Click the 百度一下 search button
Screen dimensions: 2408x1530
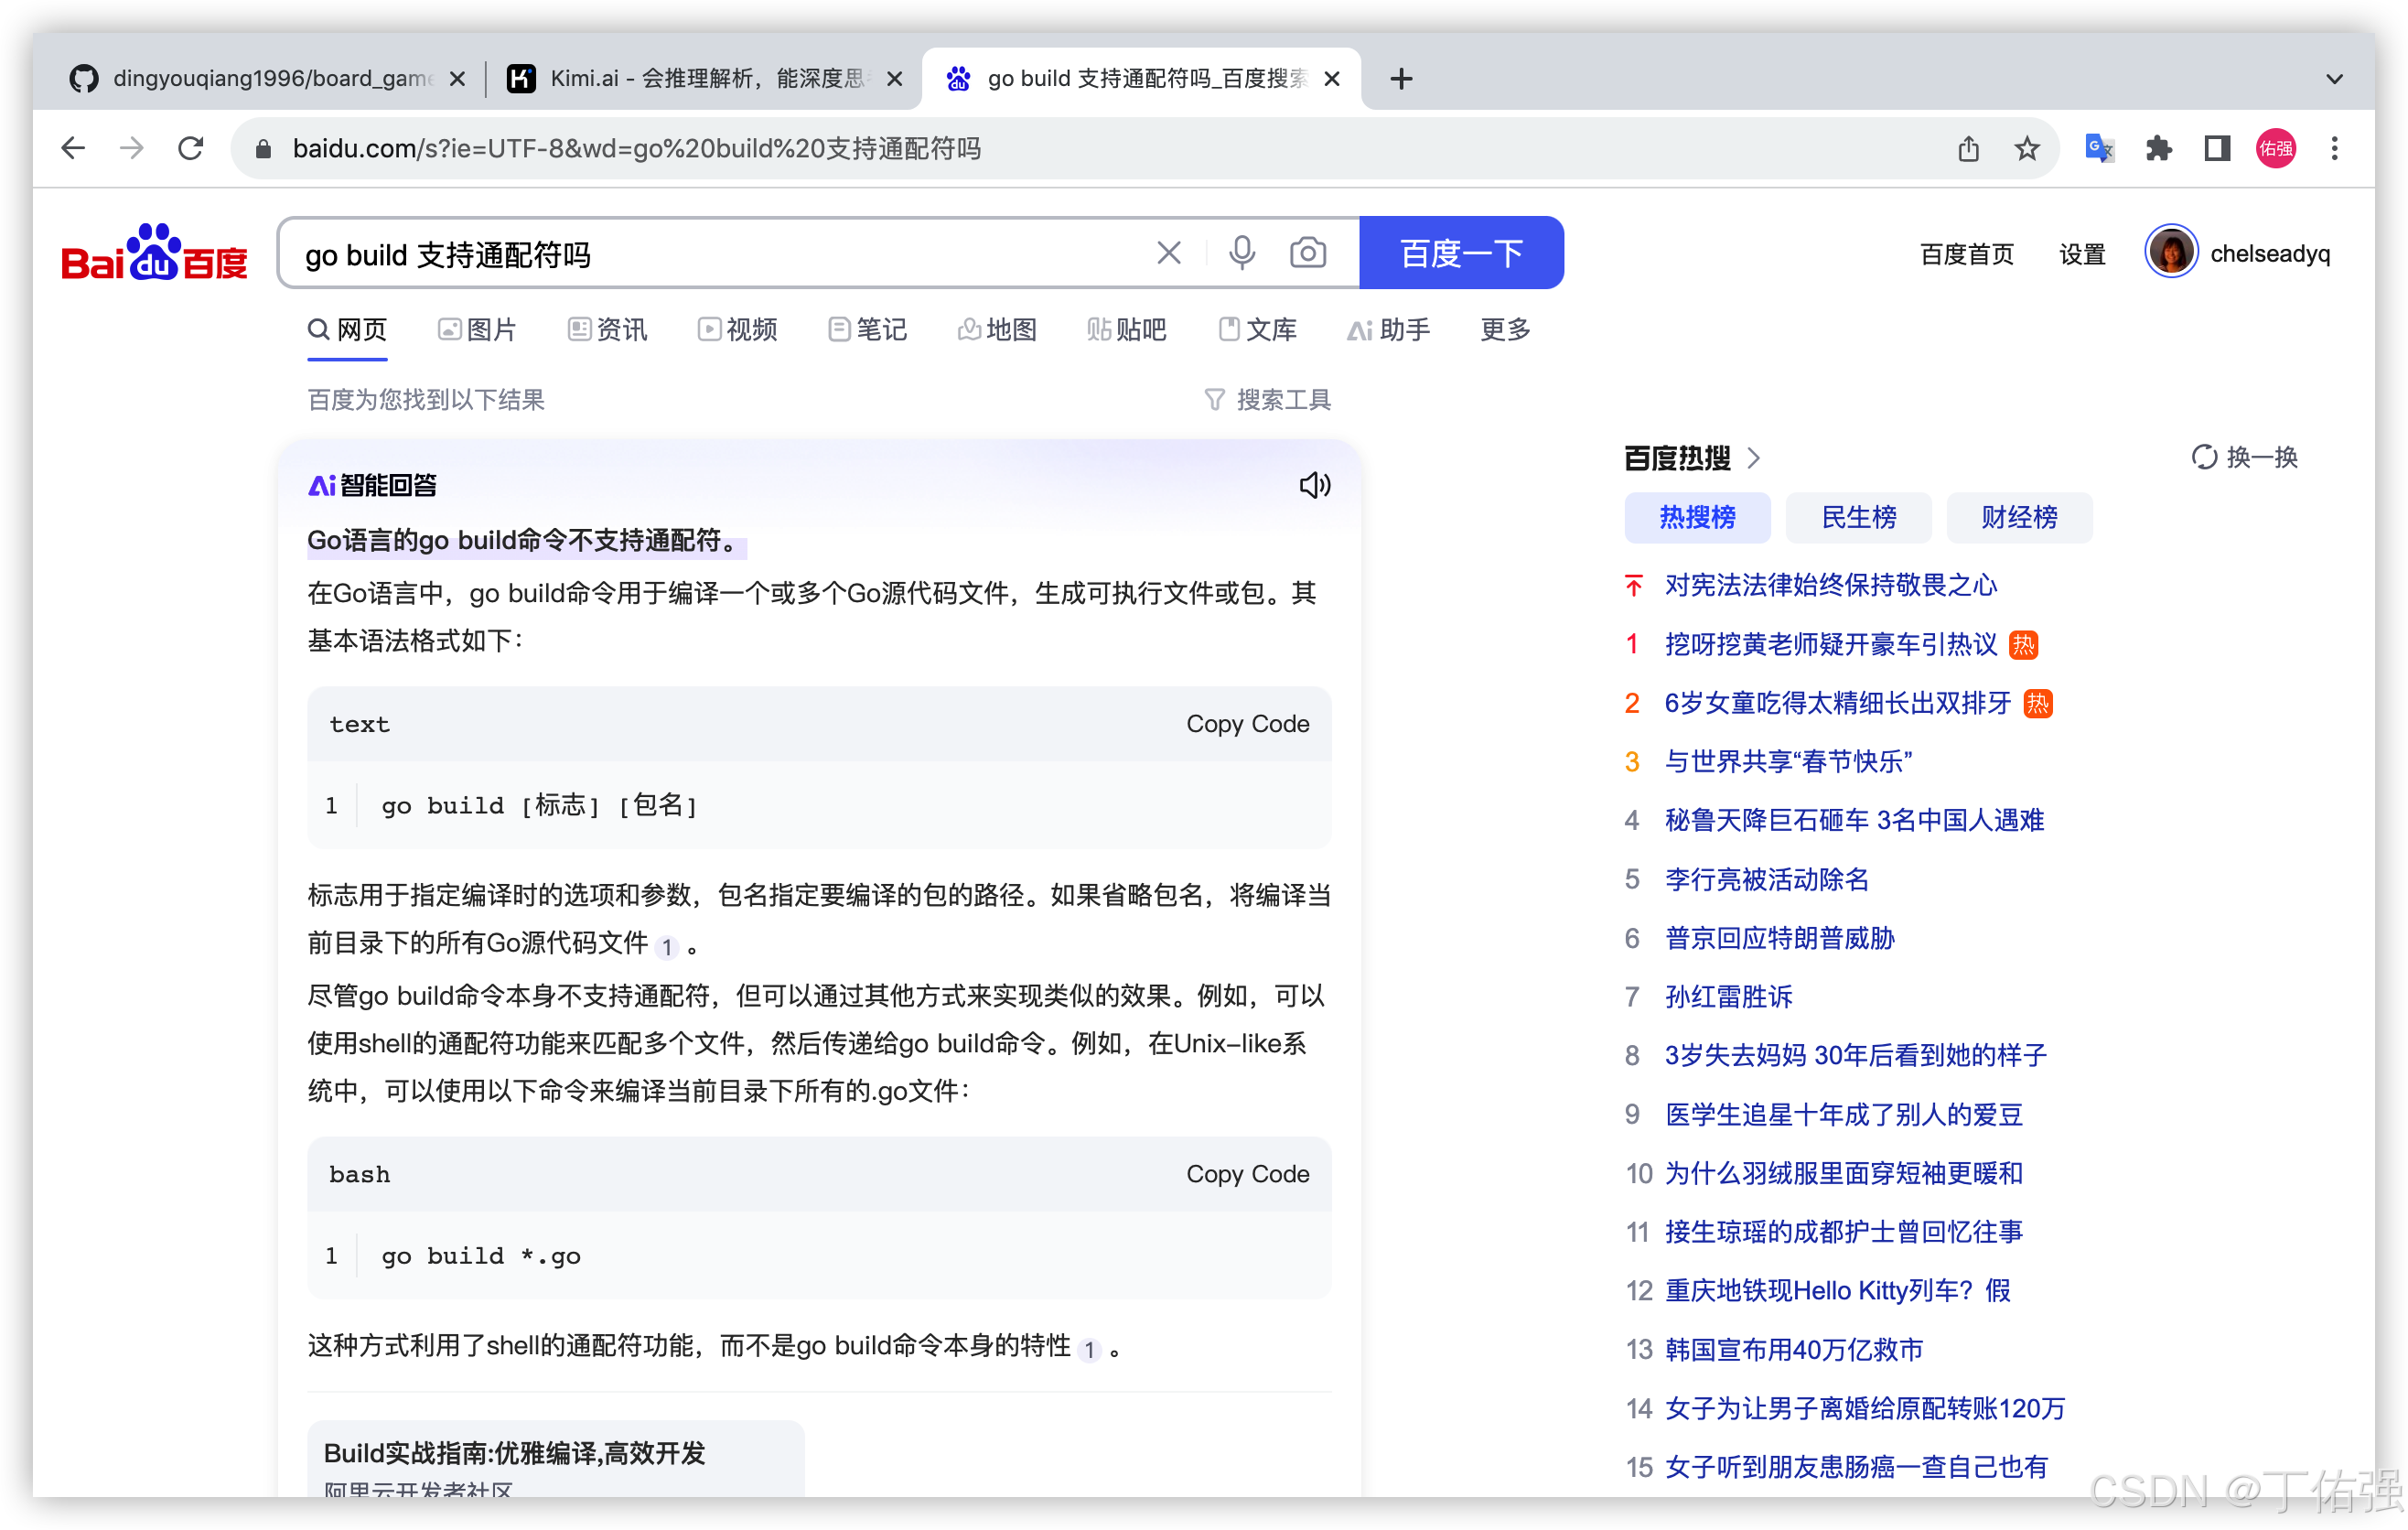[x=1461, y=253]
